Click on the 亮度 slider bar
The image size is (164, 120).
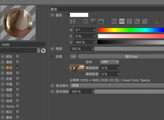coord(129,49)
